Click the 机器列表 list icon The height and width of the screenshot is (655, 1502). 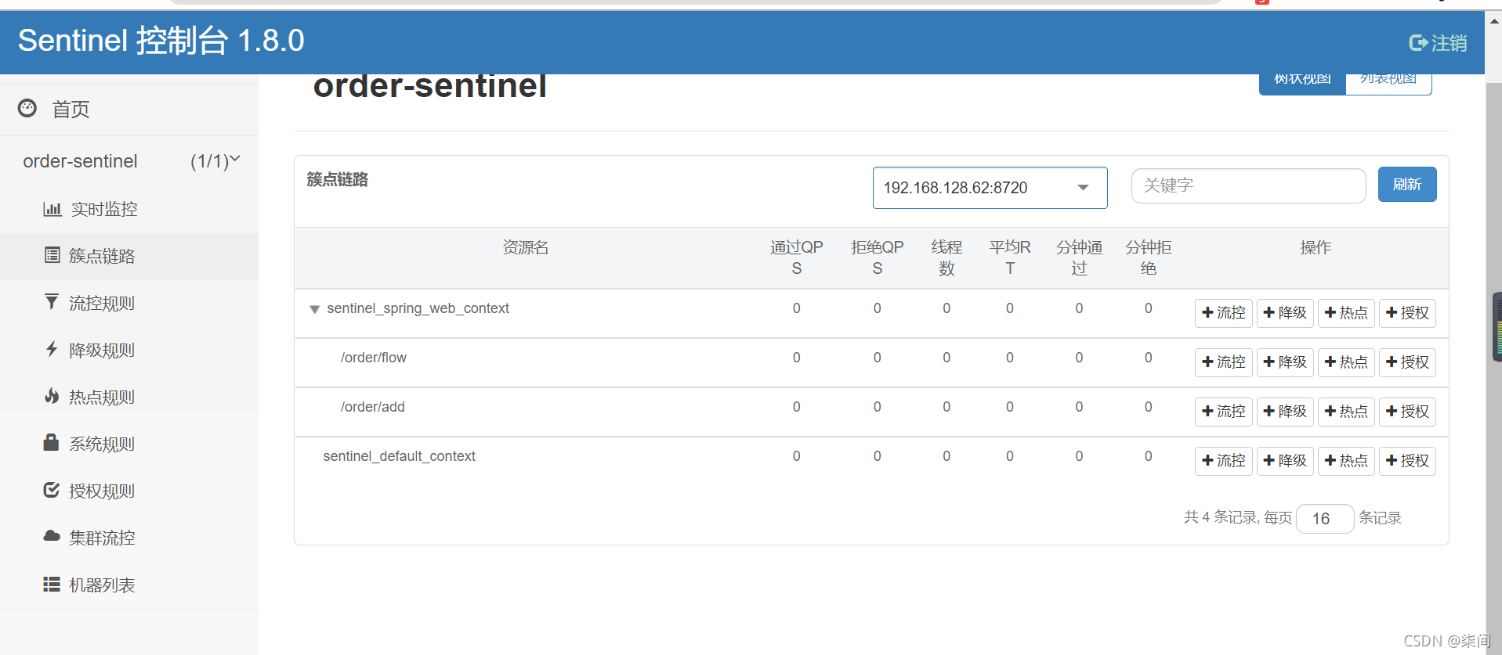pyautogui.click(x=52, y=584)
